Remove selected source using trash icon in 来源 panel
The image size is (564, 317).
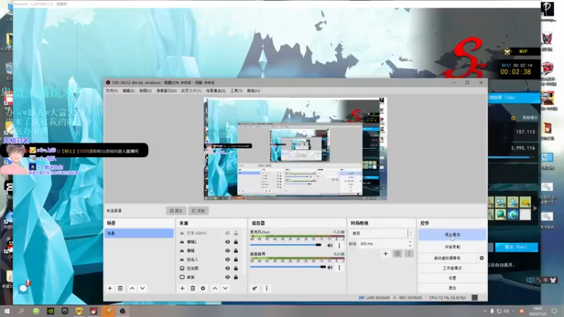[192, 288]
